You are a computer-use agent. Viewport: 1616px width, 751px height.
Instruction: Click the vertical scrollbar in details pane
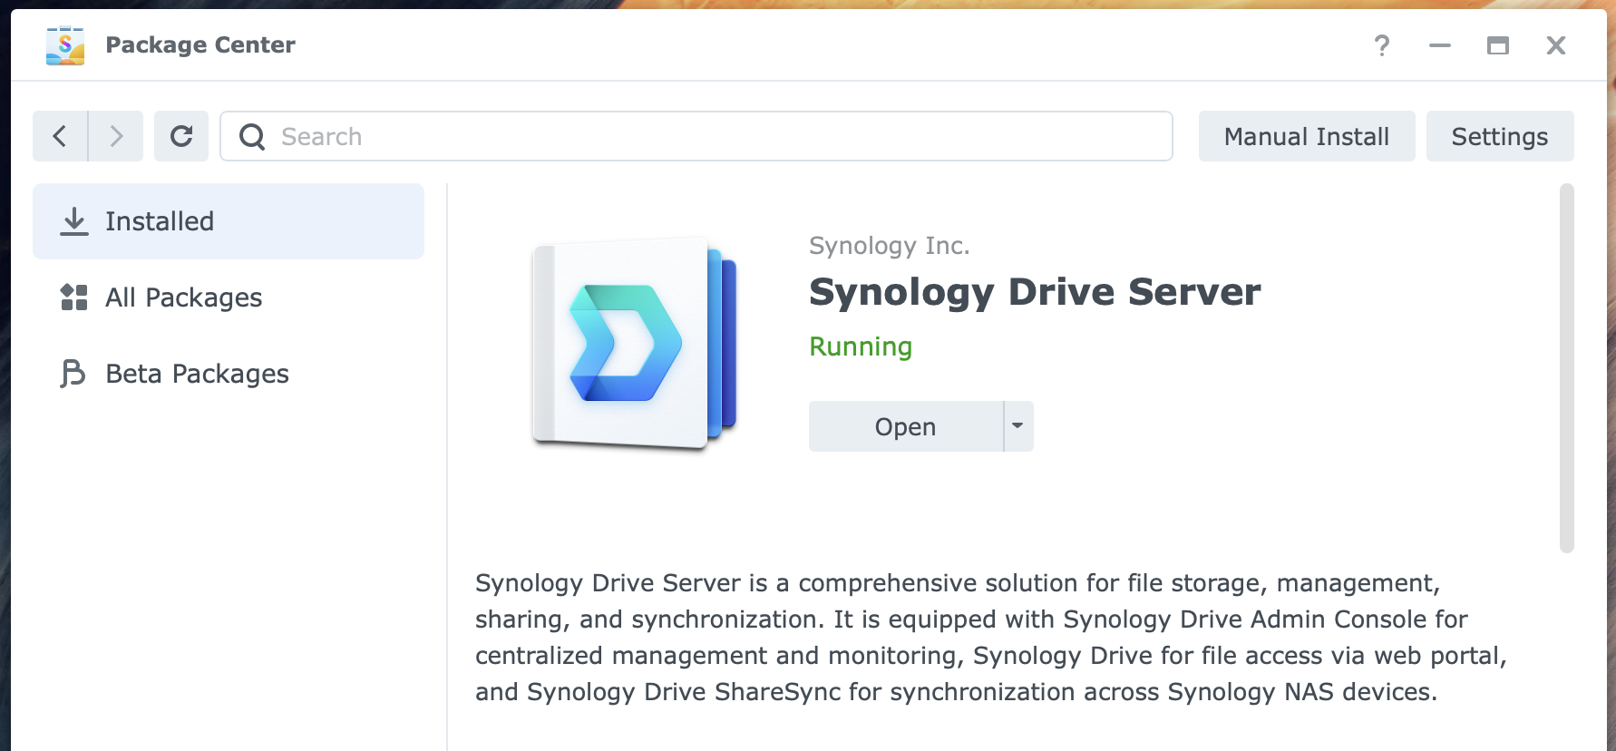tap(1567, 368)
